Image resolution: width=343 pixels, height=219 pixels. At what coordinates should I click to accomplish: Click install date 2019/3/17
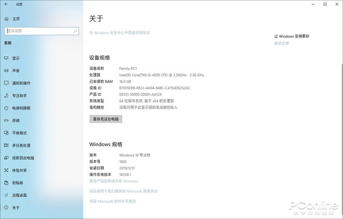pos(127,168)
